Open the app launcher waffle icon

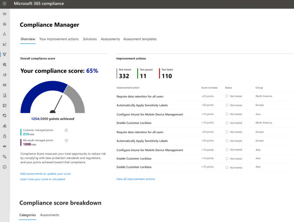(x=5, y=4)
